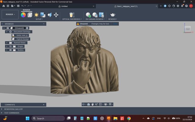Image resolution: width=195 pixels, height=122 pixels.
Task: Expand the TEXT COMMANDS panel
Action: pos(2,113)
